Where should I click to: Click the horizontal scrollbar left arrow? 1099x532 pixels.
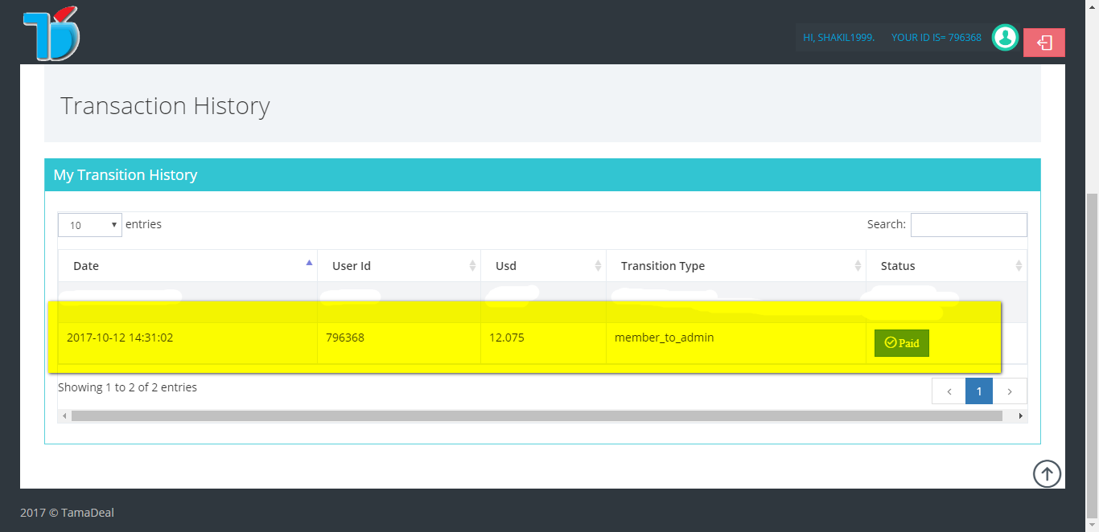(x=64, y=416)
